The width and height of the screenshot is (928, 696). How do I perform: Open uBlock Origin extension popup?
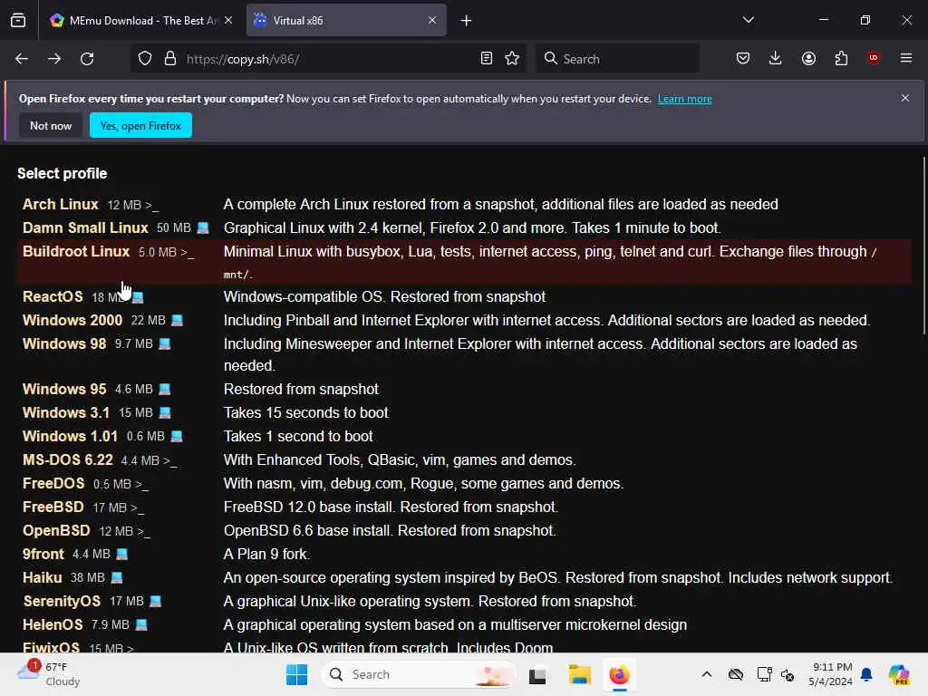874,57
